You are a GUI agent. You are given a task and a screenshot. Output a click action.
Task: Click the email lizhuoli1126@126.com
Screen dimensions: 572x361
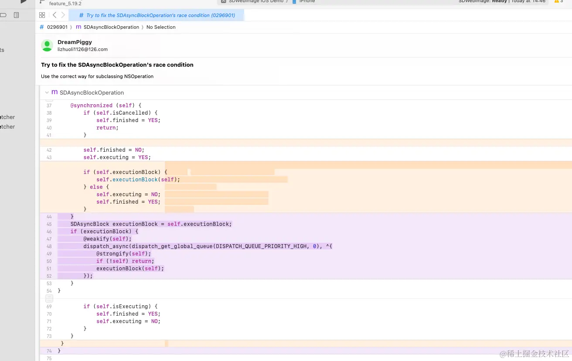click(x=82, y=50)
